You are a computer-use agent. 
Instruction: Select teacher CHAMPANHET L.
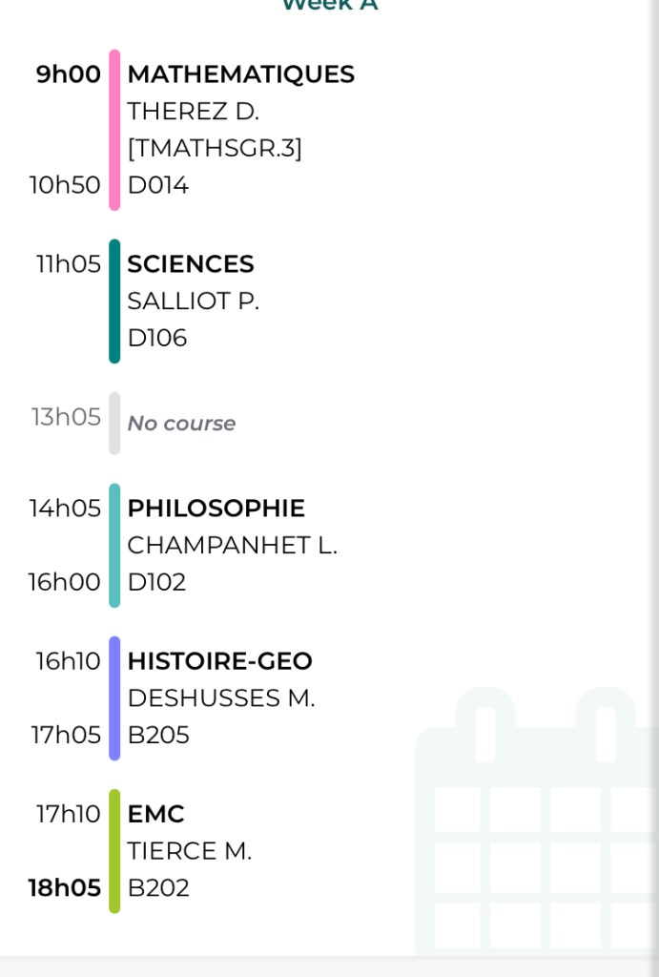tap(232, 546)
